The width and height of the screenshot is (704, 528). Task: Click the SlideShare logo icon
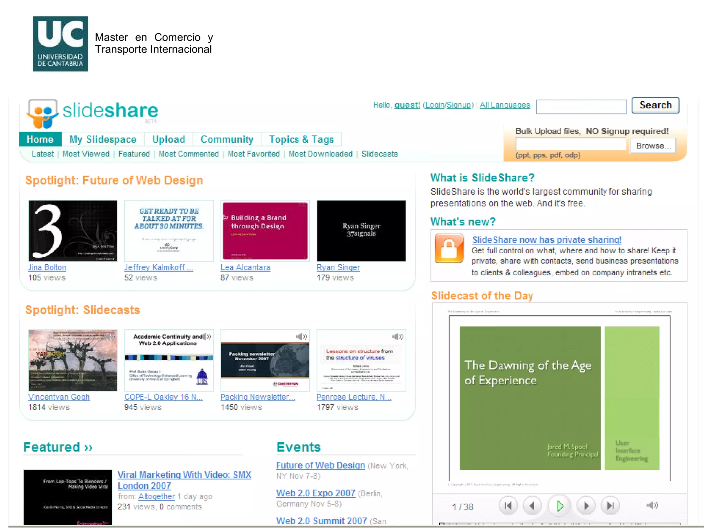(x=43, y=113)
